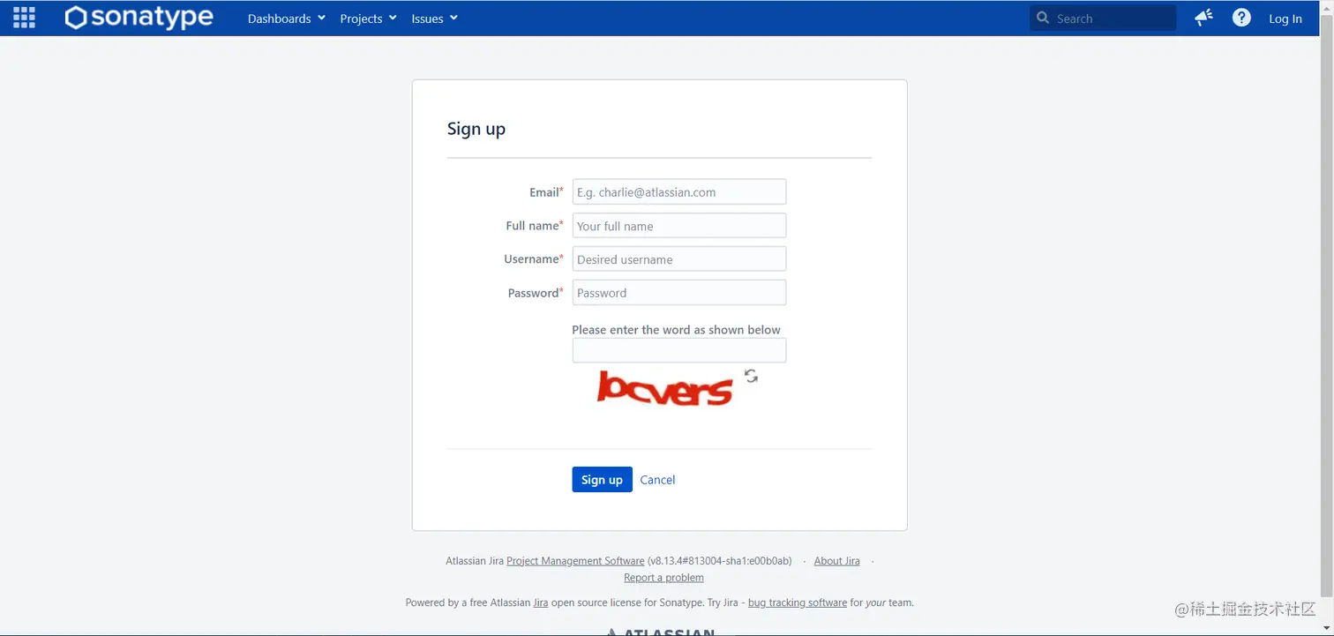
Task: Open the app switcher grid icon
Action: [24, 18]
